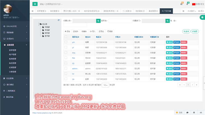Close the 用户管理 tab using its X

[171, 11]
